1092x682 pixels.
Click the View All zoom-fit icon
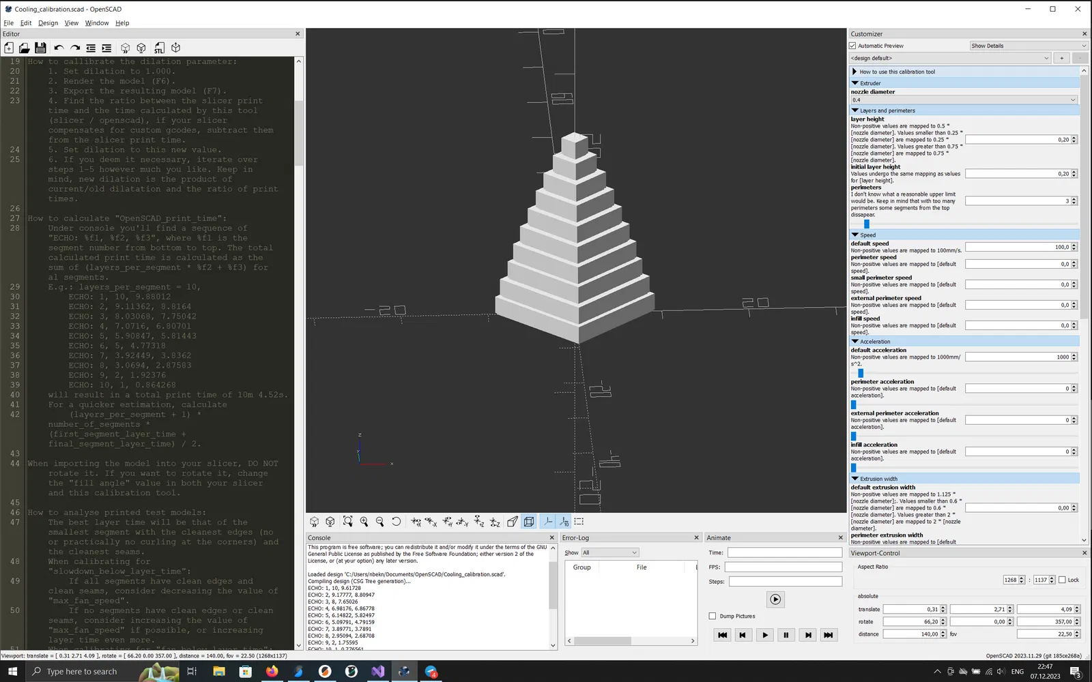coord(348,522)
